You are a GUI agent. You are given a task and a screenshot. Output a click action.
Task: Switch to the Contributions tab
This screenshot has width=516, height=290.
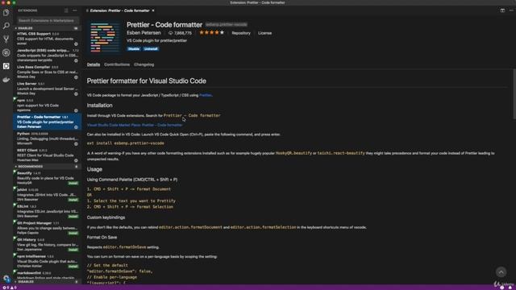tap(117, 64)
